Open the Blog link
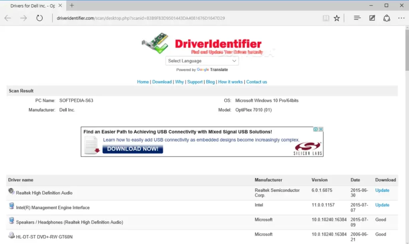 (210, 82)
